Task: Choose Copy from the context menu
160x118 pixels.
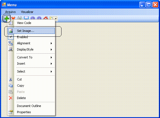Action: point(31,86)
